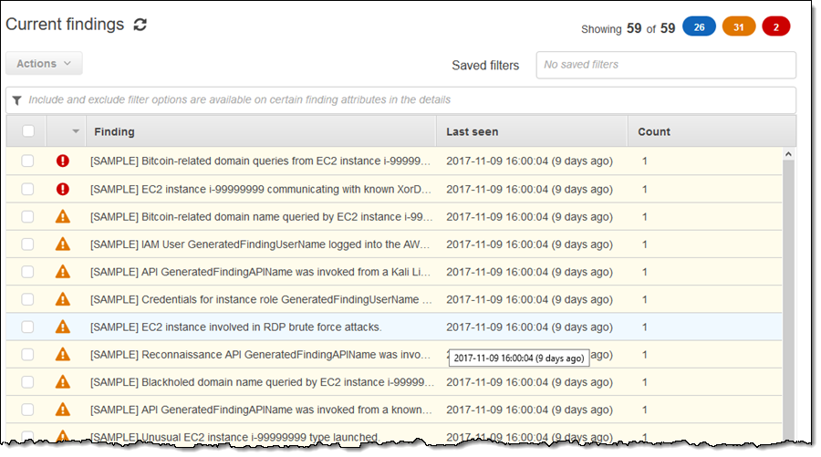The height and width of the screenshot is (457, 821).
Task: Check the box for IAM User logged in finding
Action: 28,244
